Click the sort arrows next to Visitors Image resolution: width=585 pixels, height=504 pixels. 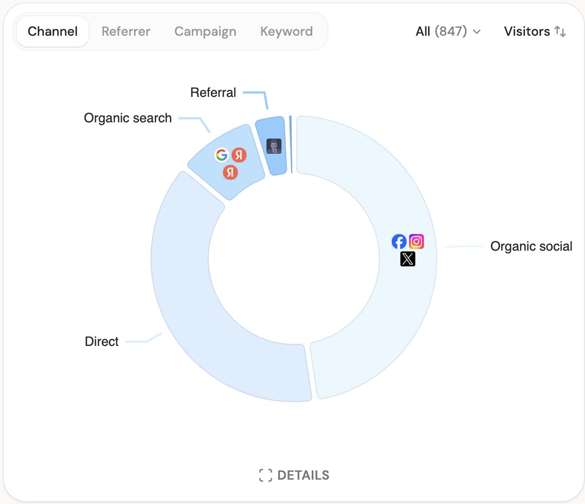[x=560, y=31]
